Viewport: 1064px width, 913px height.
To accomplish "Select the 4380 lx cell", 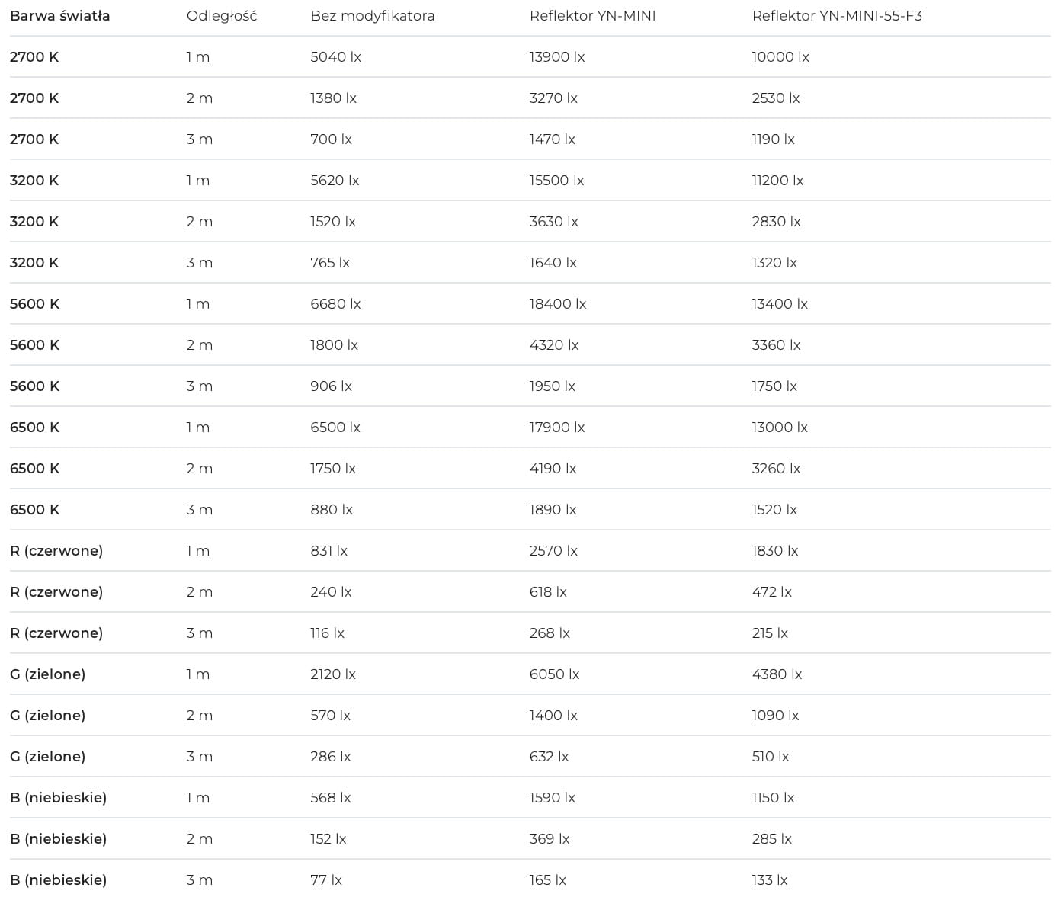I will (777, 674).
